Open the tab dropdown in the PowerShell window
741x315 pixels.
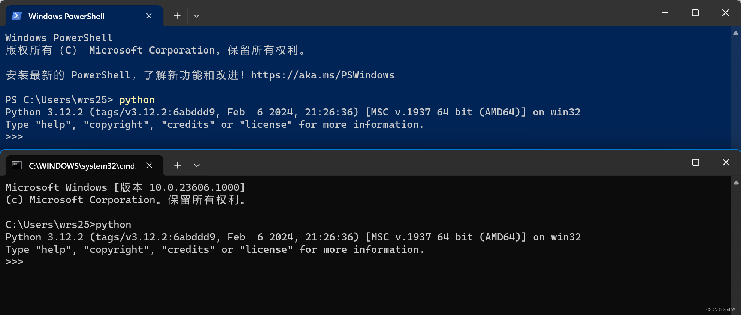pyautogui.click(x=196, y=15)
